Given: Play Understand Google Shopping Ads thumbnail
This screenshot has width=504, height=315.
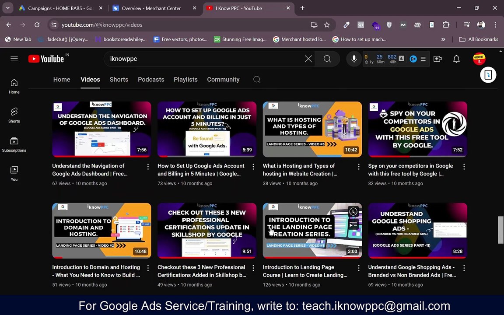Looking at the screenshot, I should coord(417,231).
